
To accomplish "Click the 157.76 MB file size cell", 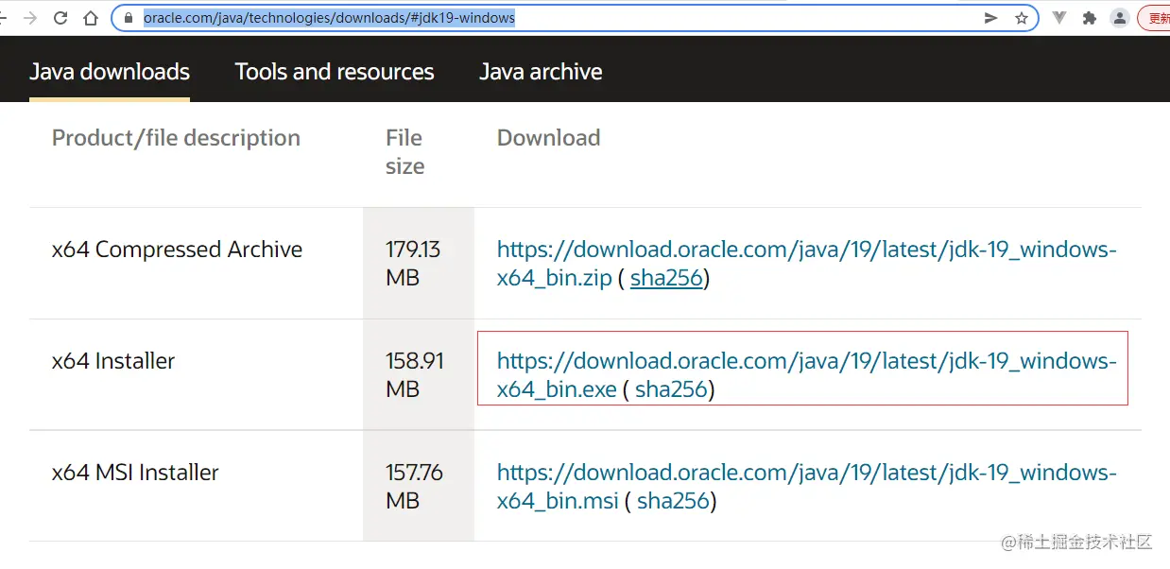I will coord(418,487).
